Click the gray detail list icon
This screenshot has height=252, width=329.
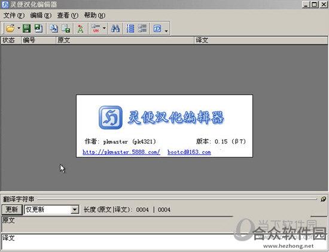coord(142,28)
